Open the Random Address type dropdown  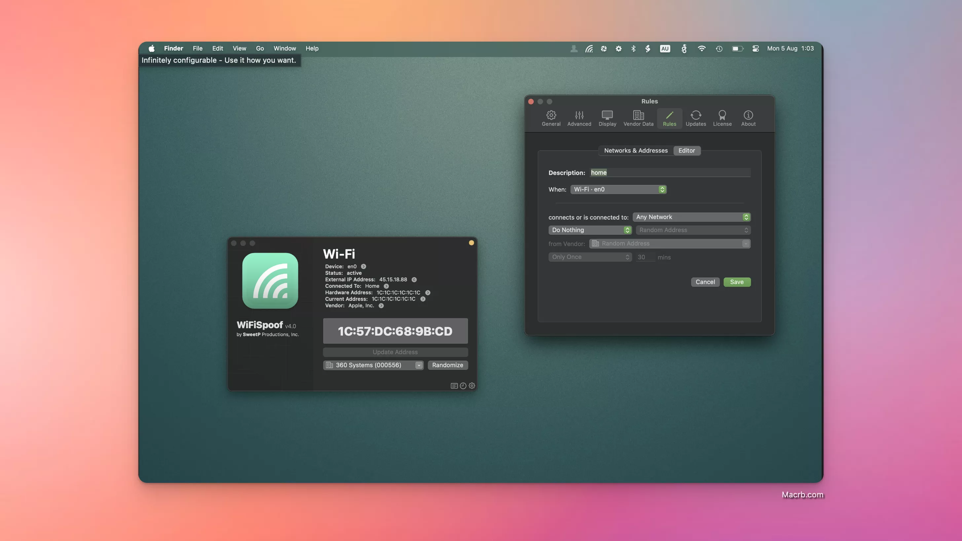(x=693, y=230)
